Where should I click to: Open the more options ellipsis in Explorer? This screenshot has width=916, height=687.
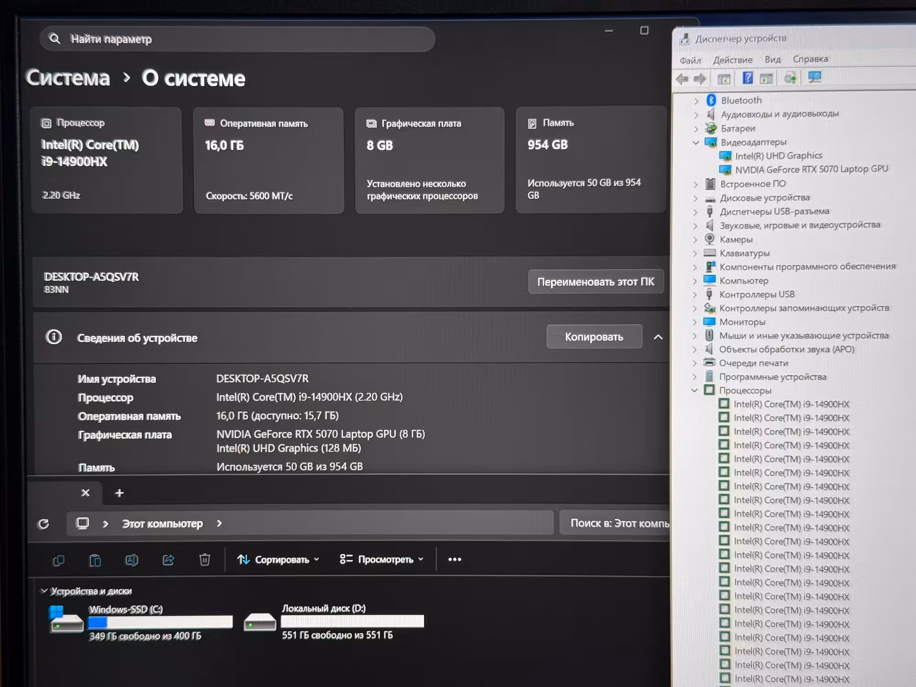point(454,559)
